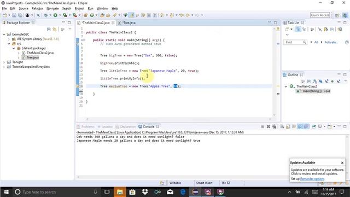The height and width of the screenshot is (197, 350).
Task: Open the New file dropdown arrow
Action: click(9, 15)
